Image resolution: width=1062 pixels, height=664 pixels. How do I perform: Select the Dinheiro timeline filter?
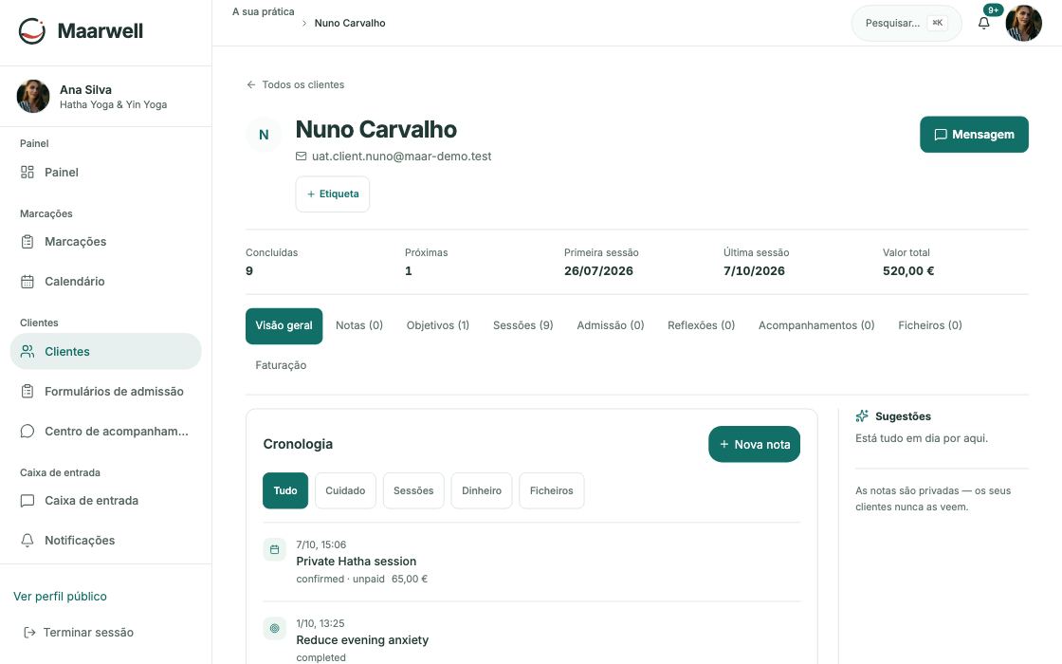point(482,490)
